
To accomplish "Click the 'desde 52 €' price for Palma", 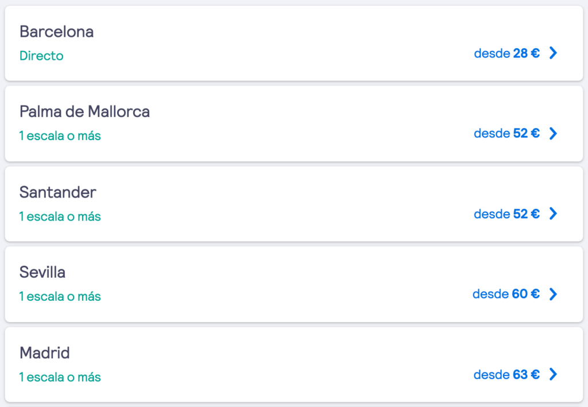I will pos(506,133).
